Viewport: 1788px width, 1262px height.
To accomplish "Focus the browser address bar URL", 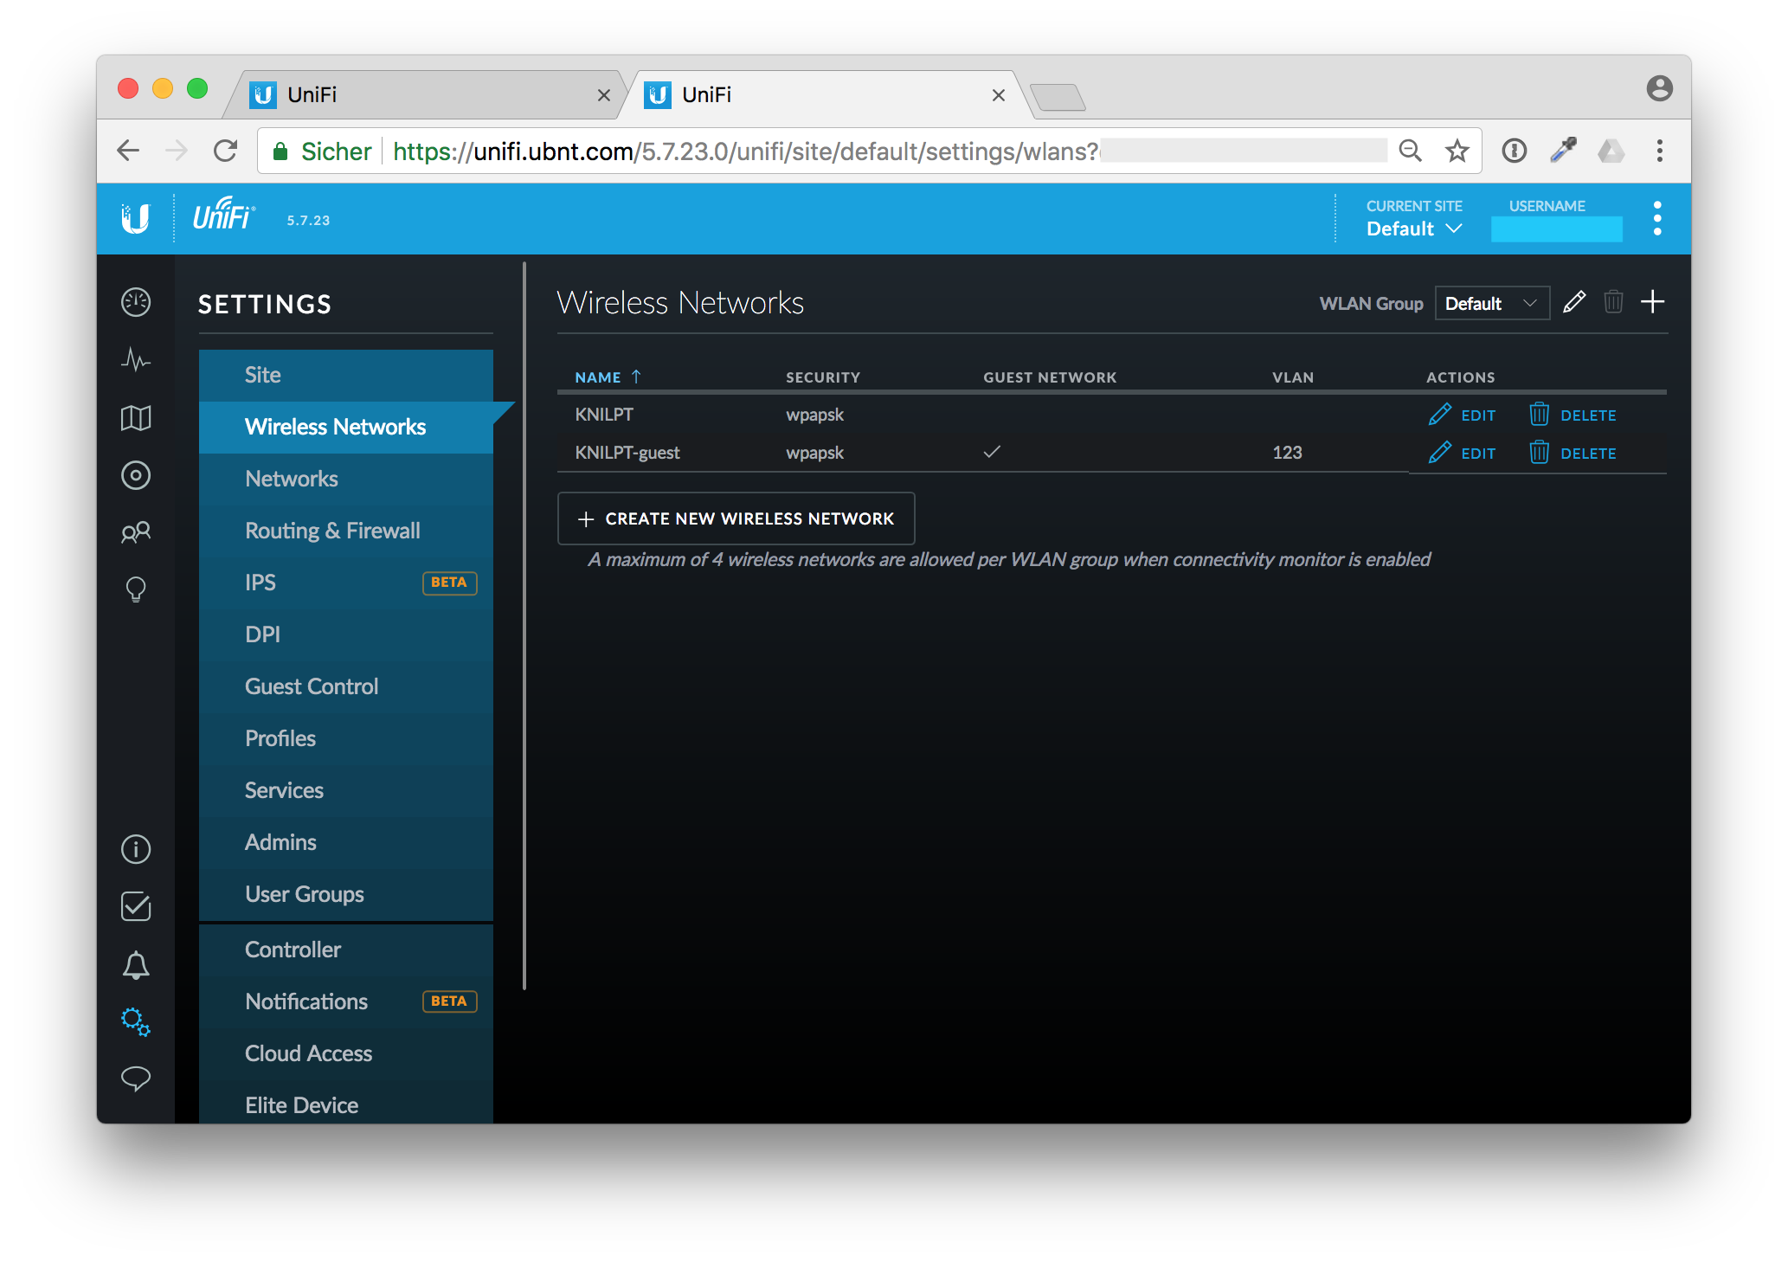I will pos(744,151).
